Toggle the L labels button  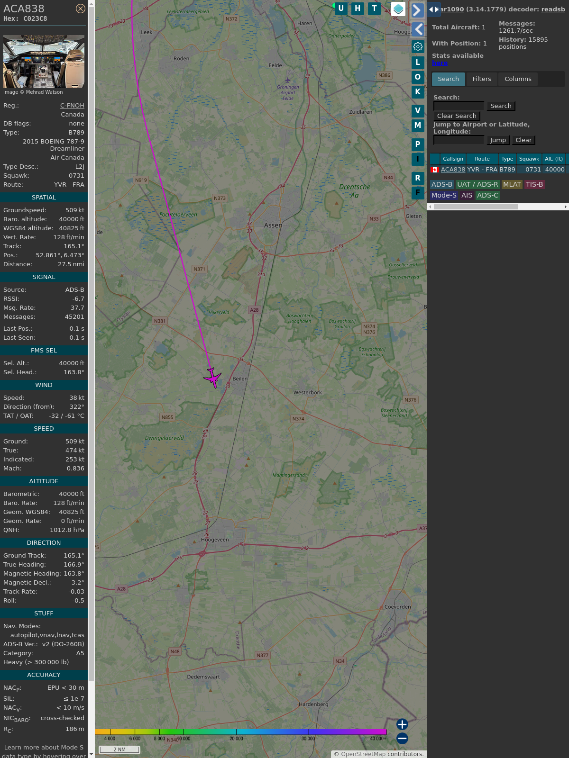[418, 62]
